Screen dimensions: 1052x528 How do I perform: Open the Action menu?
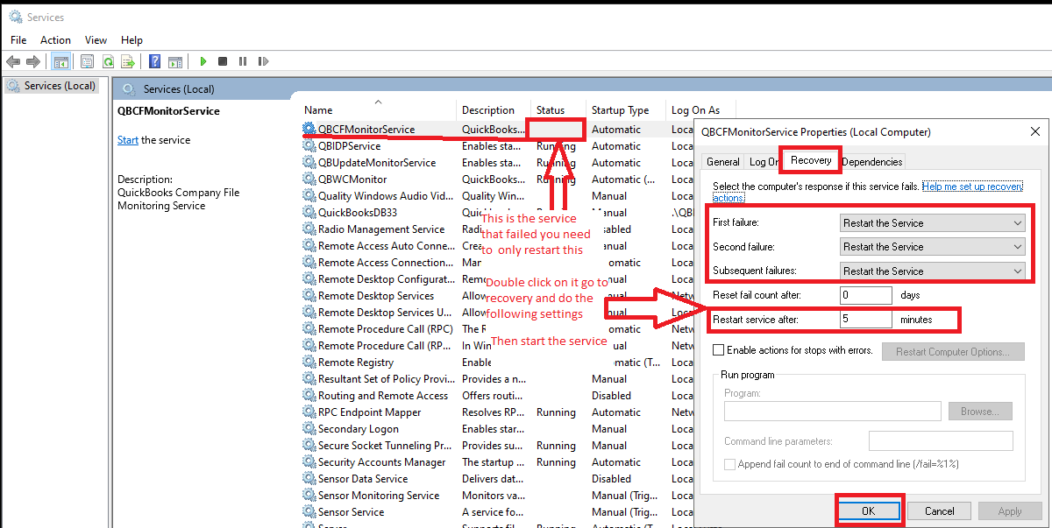(55, 39)
